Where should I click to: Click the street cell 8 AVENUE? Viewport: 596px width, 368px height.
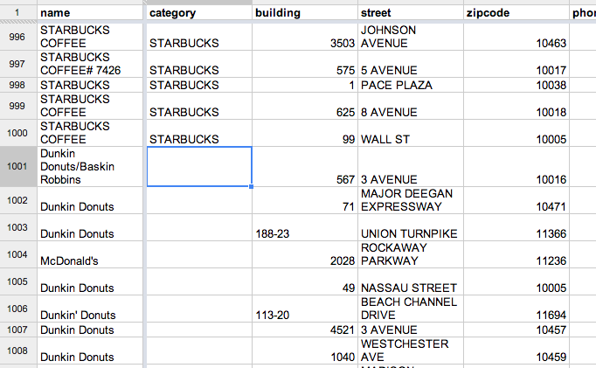(x=411, y=106)
